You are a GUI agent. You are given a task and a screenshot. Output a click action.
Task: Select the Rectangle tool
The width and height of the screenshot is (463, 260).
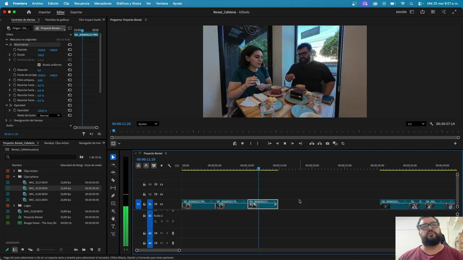113,203
